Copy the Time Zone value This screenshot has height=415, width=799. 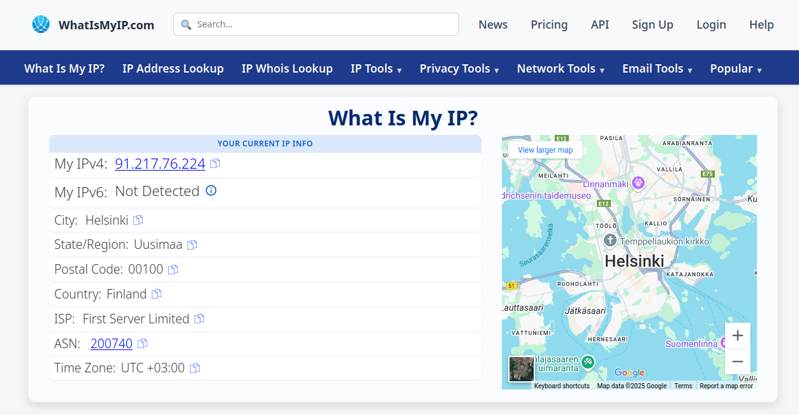coord(195,368)
